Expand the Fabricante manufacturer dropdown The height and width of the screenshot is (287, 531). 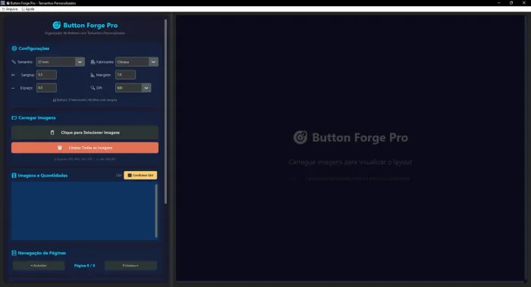pyautogui.click(x=137, y=62)
